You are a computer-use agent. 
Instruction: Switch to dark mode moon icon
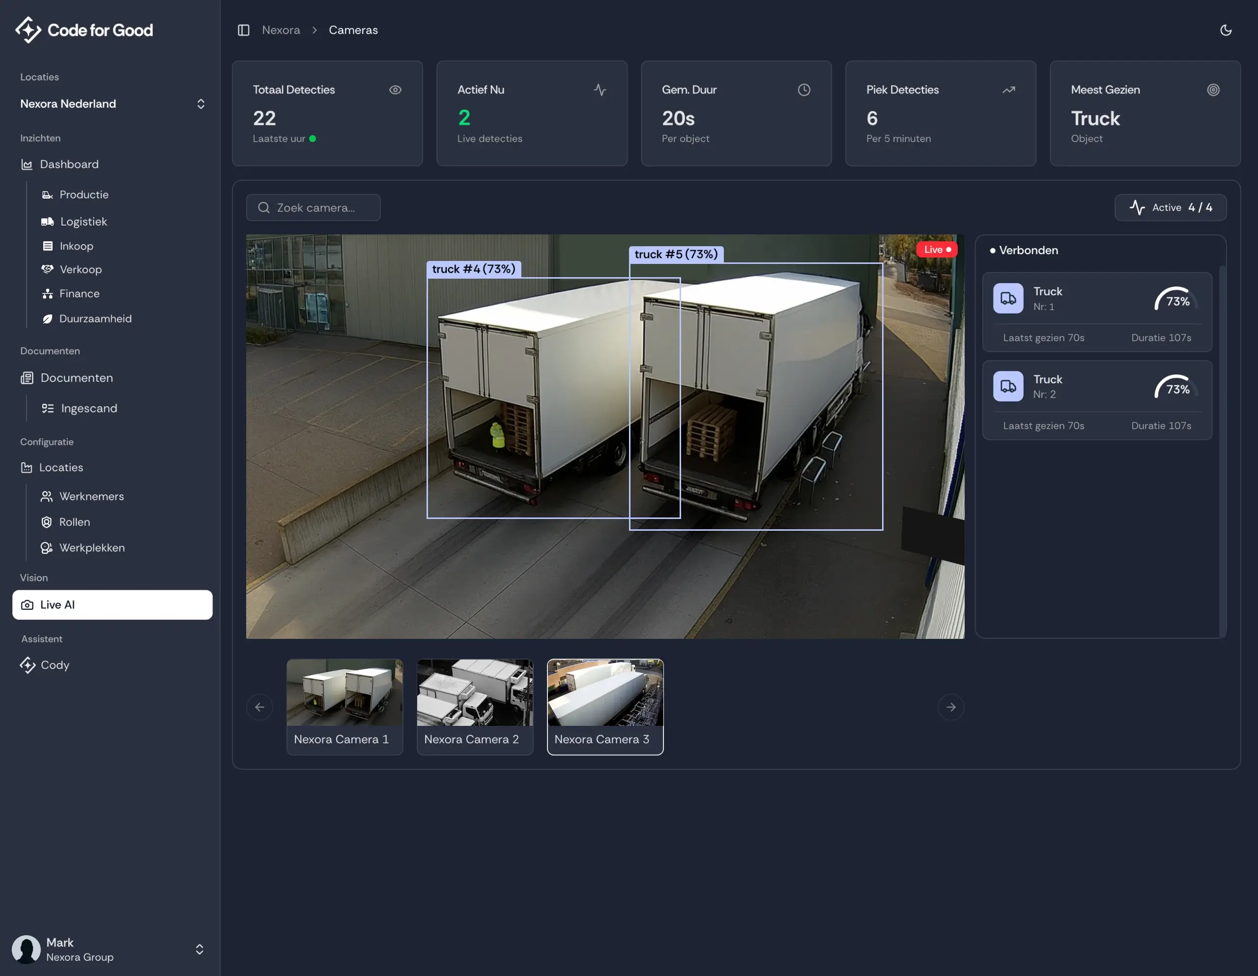point(1226,30)
